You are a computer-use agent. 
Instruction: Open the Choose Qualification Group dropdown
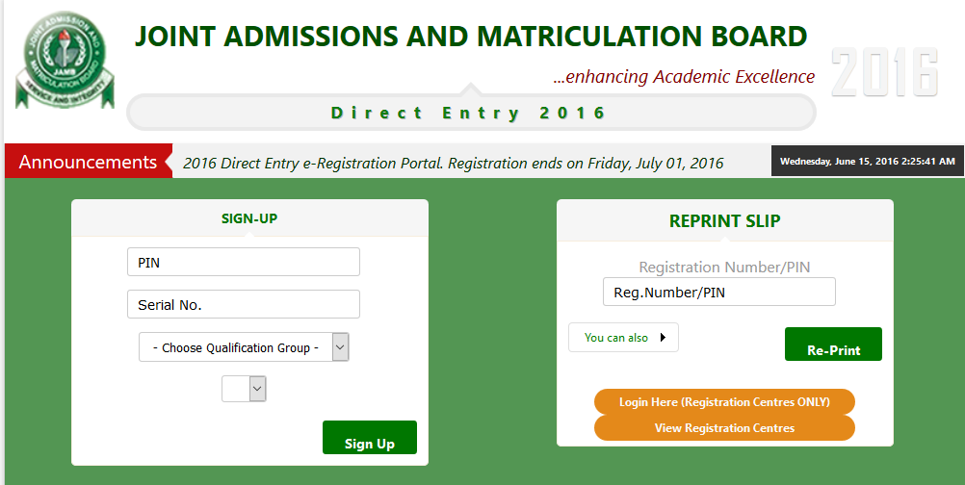click(x=244, y=347)
